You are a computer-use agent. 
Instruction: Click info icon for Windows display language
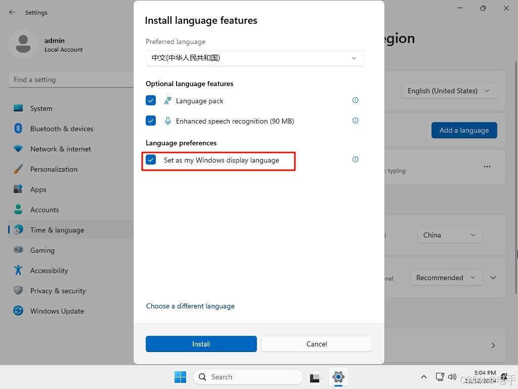coord(355,160)
